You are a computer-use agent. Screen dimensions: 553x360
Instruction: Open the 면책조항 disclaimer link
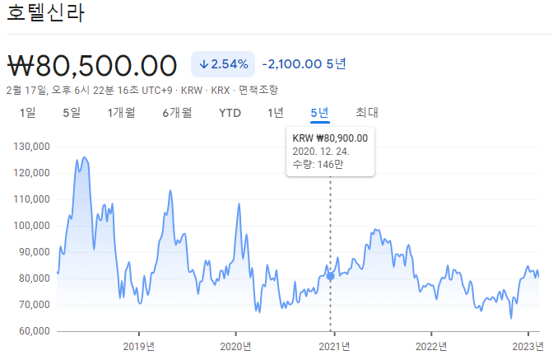pyautogui.click(x=258, y=90)
